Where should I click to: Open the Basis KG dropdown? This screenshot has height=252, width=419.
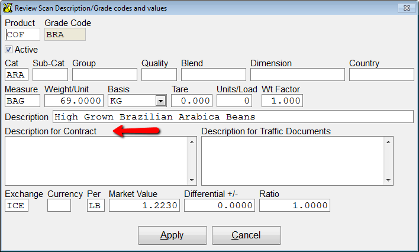160,101
